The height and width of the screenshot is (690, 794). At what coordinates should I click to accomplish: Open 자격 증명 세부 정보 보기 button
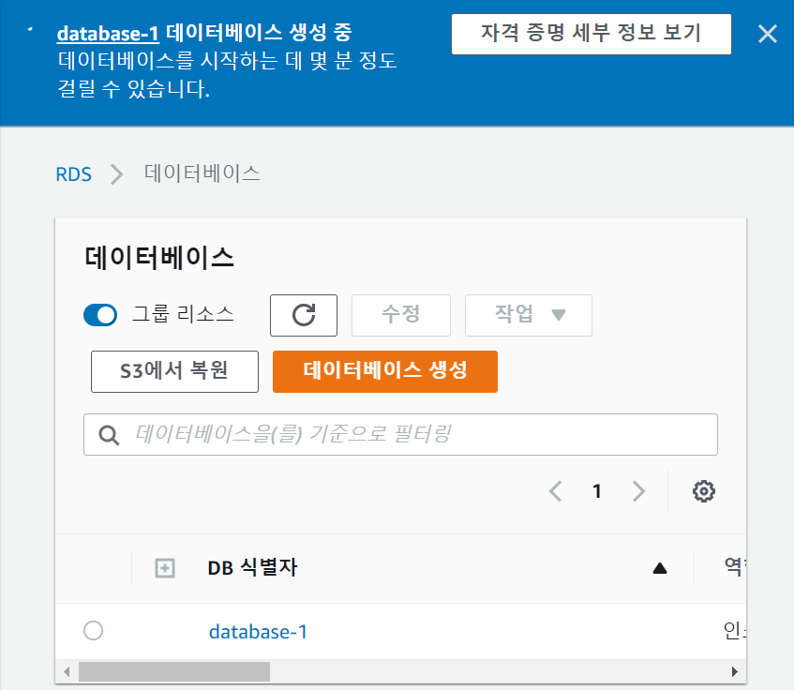(591, 36)
